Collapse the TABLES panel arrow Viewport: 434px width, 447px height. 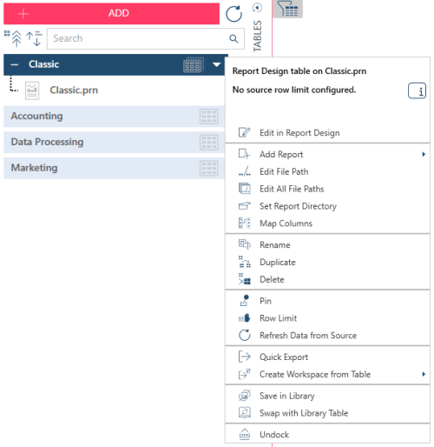pyautogui.click(x=257, y=8)
